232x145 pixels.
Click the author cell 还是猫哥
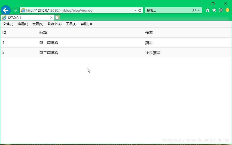(x=153, y=53)
